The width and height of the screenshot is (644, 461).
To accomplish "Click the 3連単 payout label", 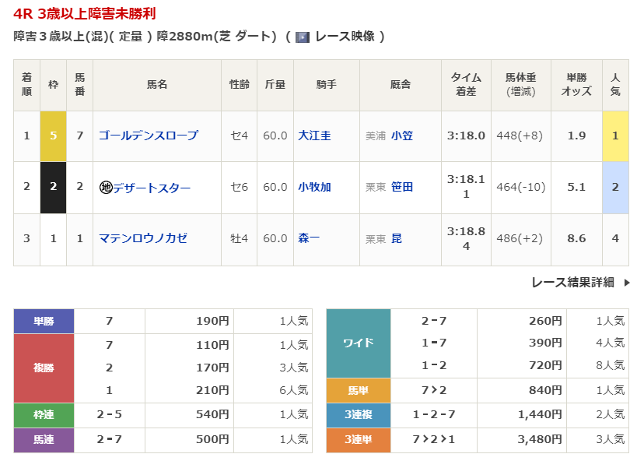I will click(358, 440).
